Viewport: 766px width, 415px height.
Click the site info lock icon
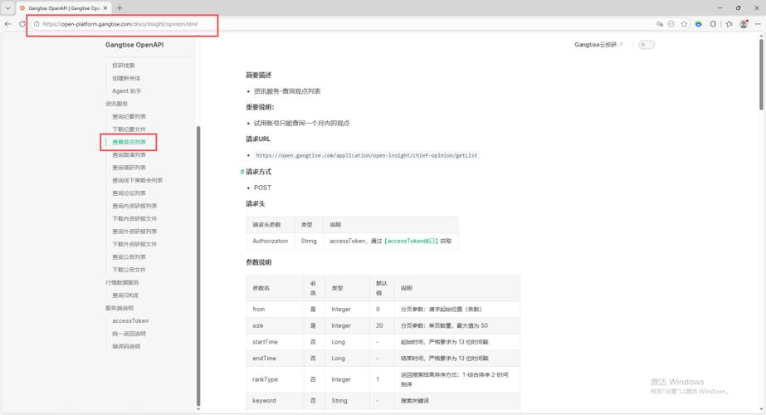click(37, 24)
